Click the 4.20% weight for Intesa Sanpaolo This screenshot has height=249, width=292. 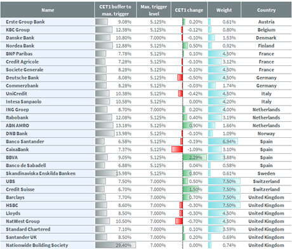point(229,102)
